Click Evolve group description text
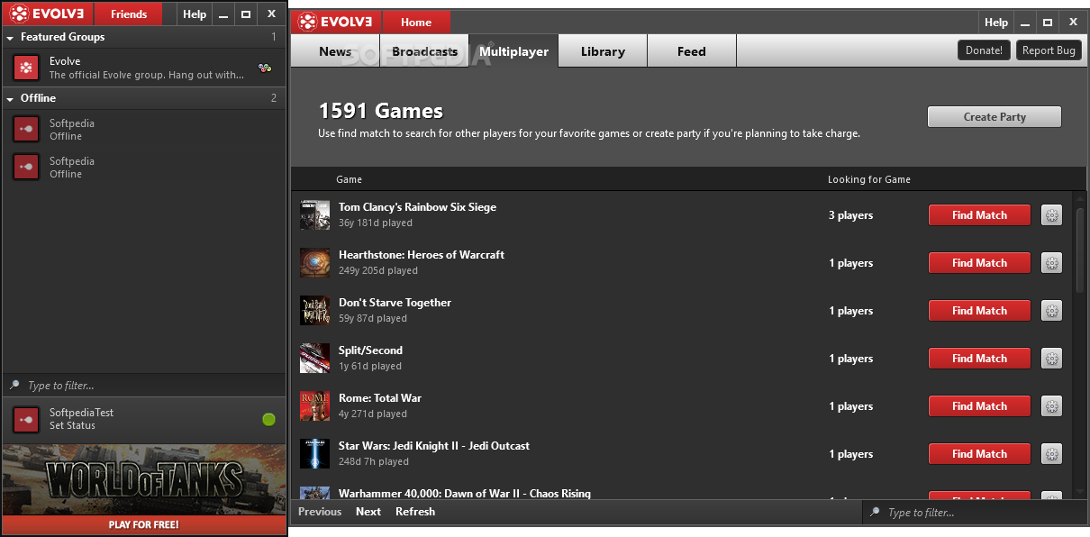The image size is (1090, 537). point(147,75)
